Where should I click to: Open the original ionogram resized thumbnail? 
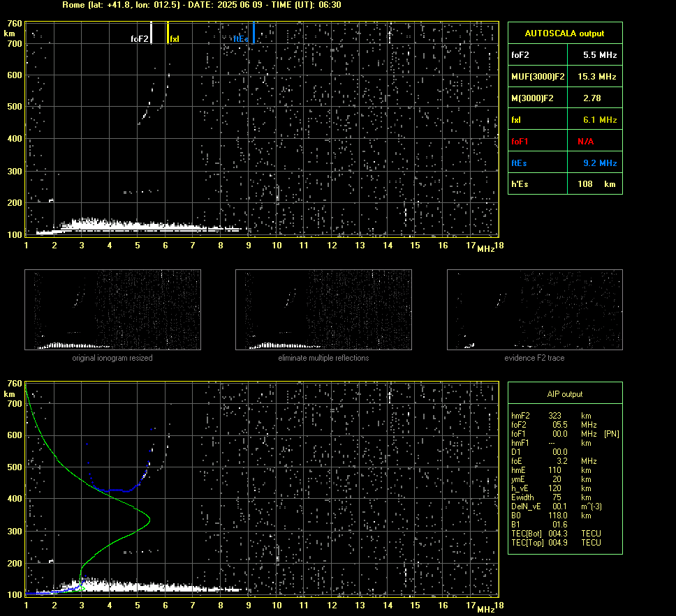point(112,310)
